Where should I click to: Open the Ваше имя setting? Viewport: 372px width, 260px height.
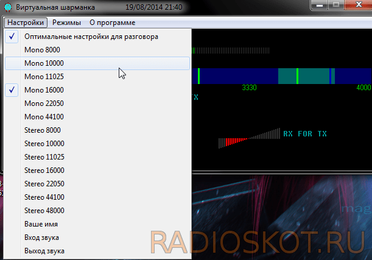pos(97,224)
